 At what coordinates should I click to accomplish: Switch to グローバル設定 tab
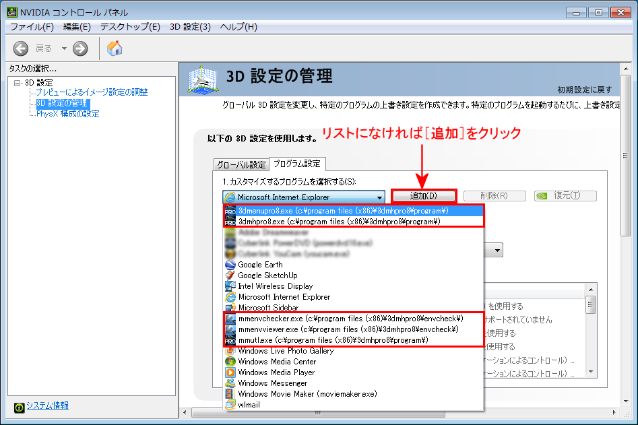pyautogui.click(x=241, y=165)
